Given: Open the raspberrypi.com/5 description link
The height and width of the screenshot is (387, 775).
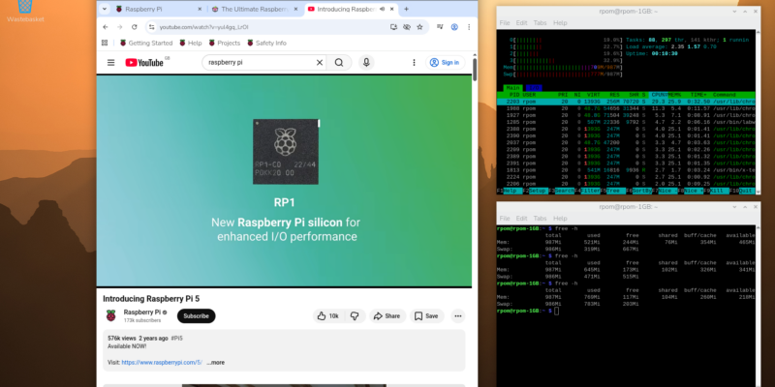Looking at the screenshot, I should tap(162, 362).
